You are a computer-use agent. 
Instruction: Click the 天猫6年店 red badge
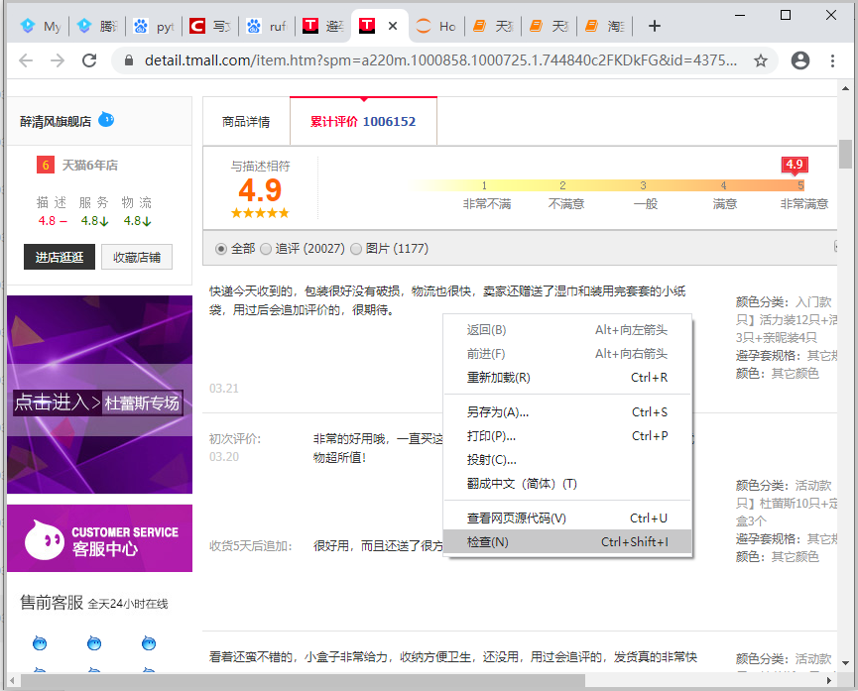tap(46, 165)
